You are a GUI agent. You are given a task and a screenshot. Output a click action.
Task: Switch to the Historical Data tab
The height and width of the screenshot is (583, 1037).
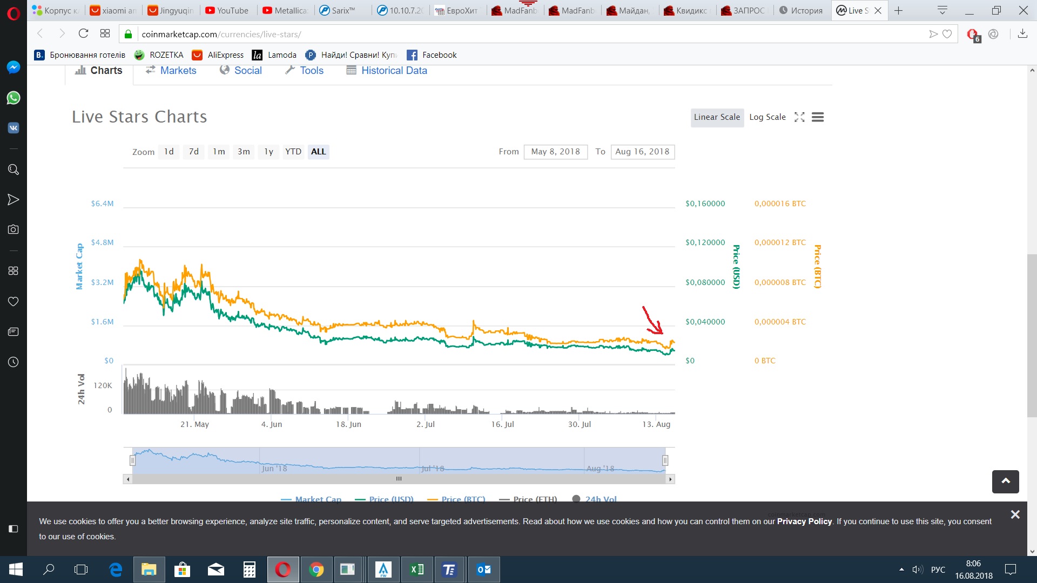coord(394,71)
